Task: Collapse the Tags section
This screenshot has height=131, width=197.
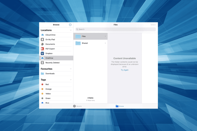Action: pyautogui.click(x=71, y=80)
